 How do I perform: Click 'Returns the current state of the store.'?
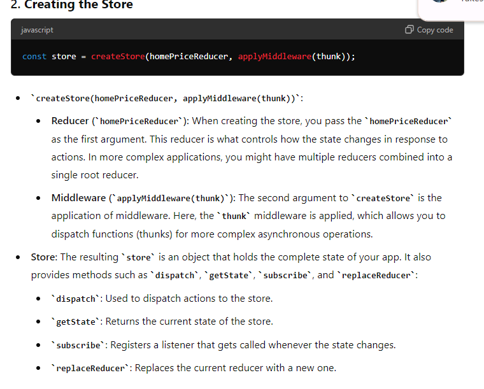[189, 322]
